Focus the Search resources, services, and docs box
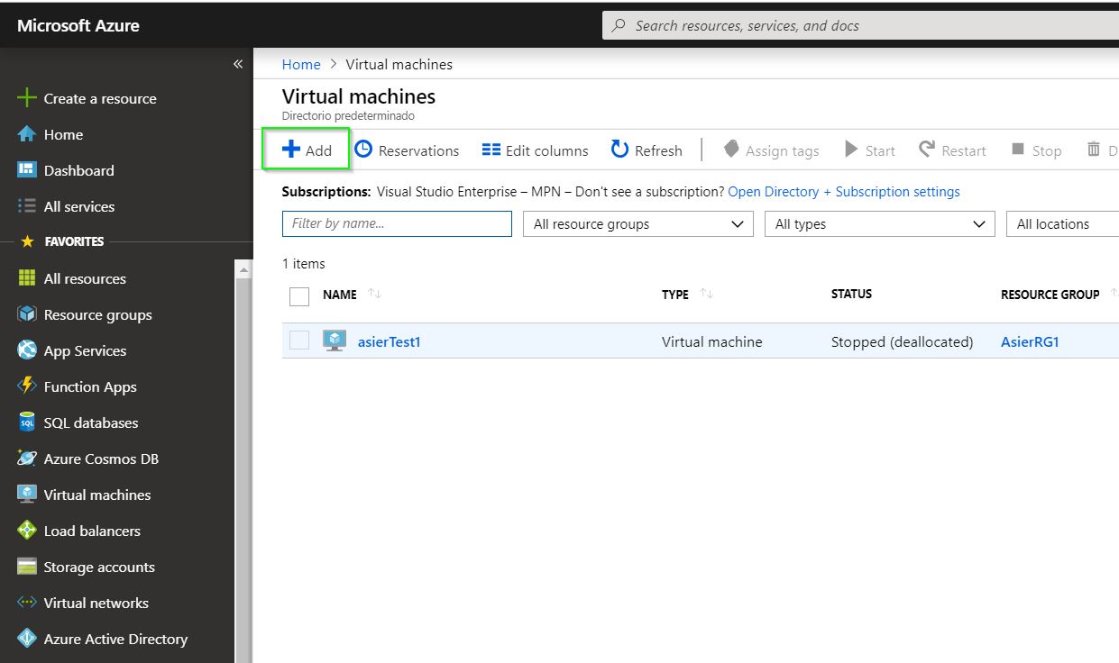 860,25
